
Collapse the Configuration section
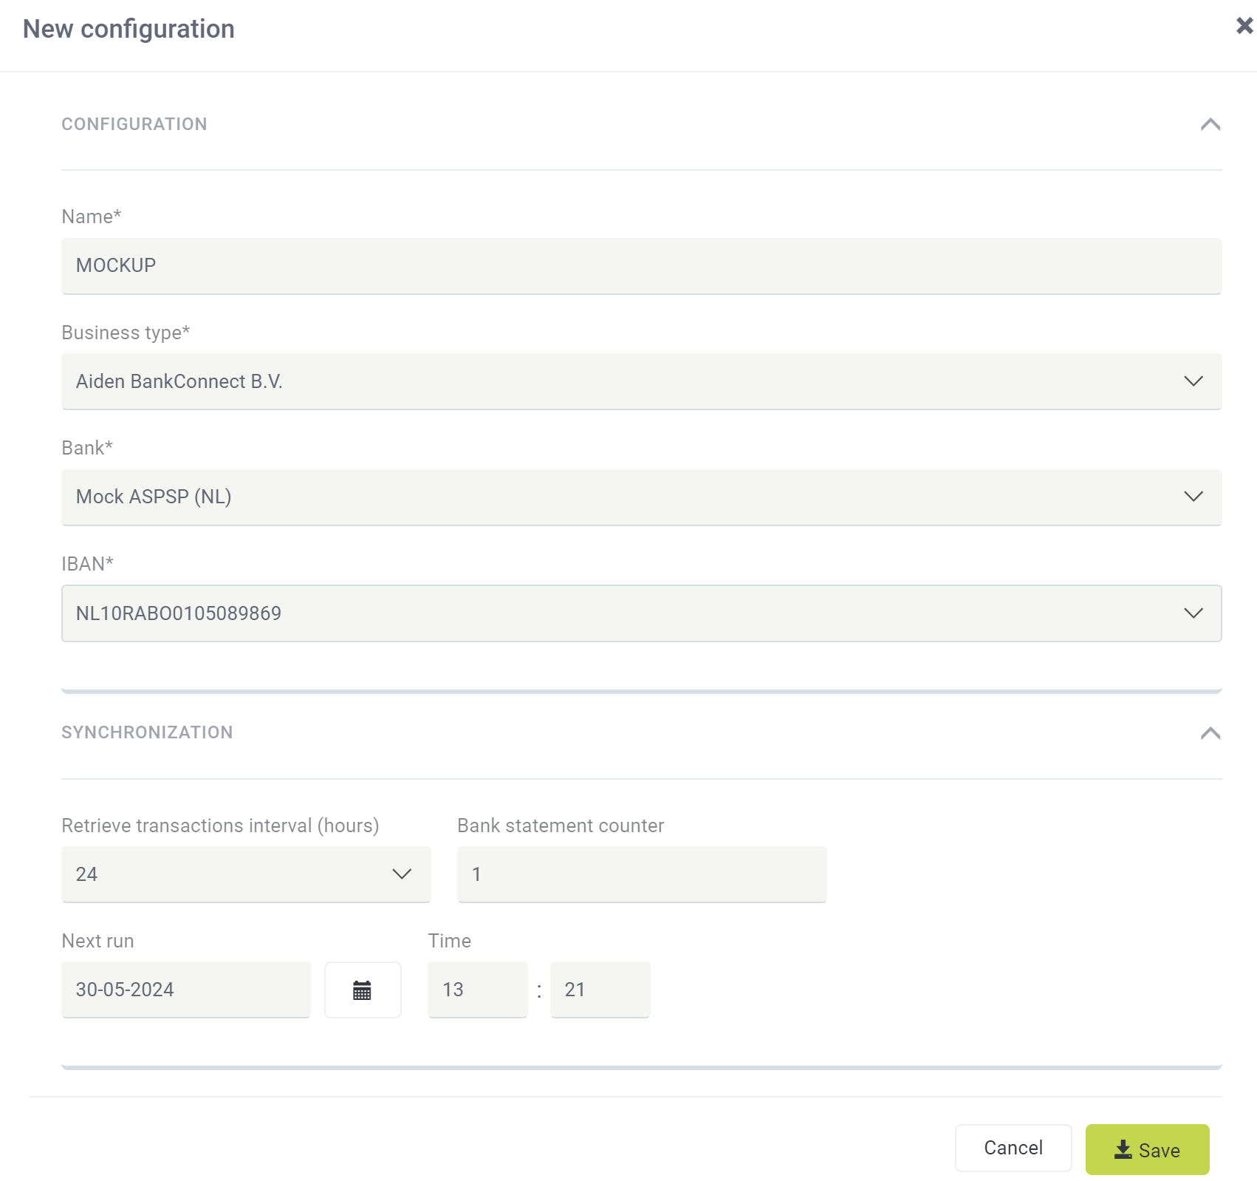(x=1210, y=124)
